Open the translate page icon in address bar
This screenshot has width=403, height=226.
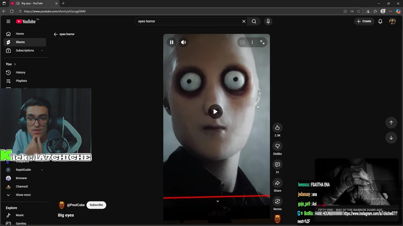coord(352,11)
